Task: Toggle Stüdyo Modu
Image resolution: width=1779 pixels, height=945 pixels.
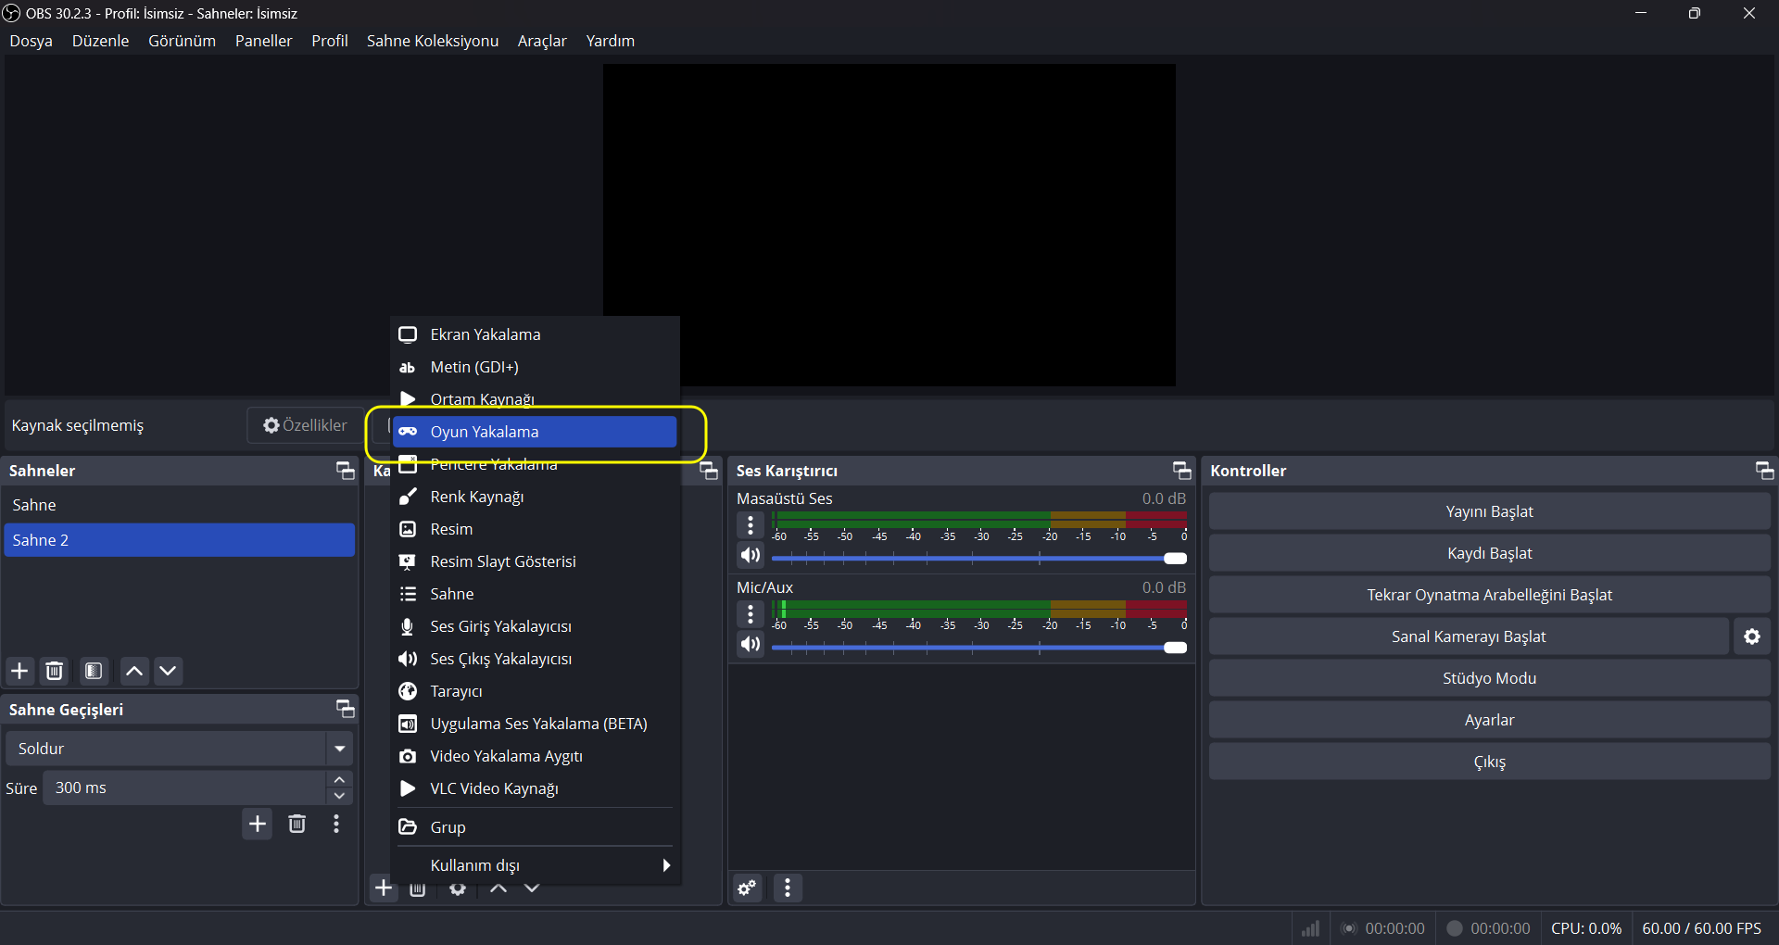Action: click(1489, 678)
